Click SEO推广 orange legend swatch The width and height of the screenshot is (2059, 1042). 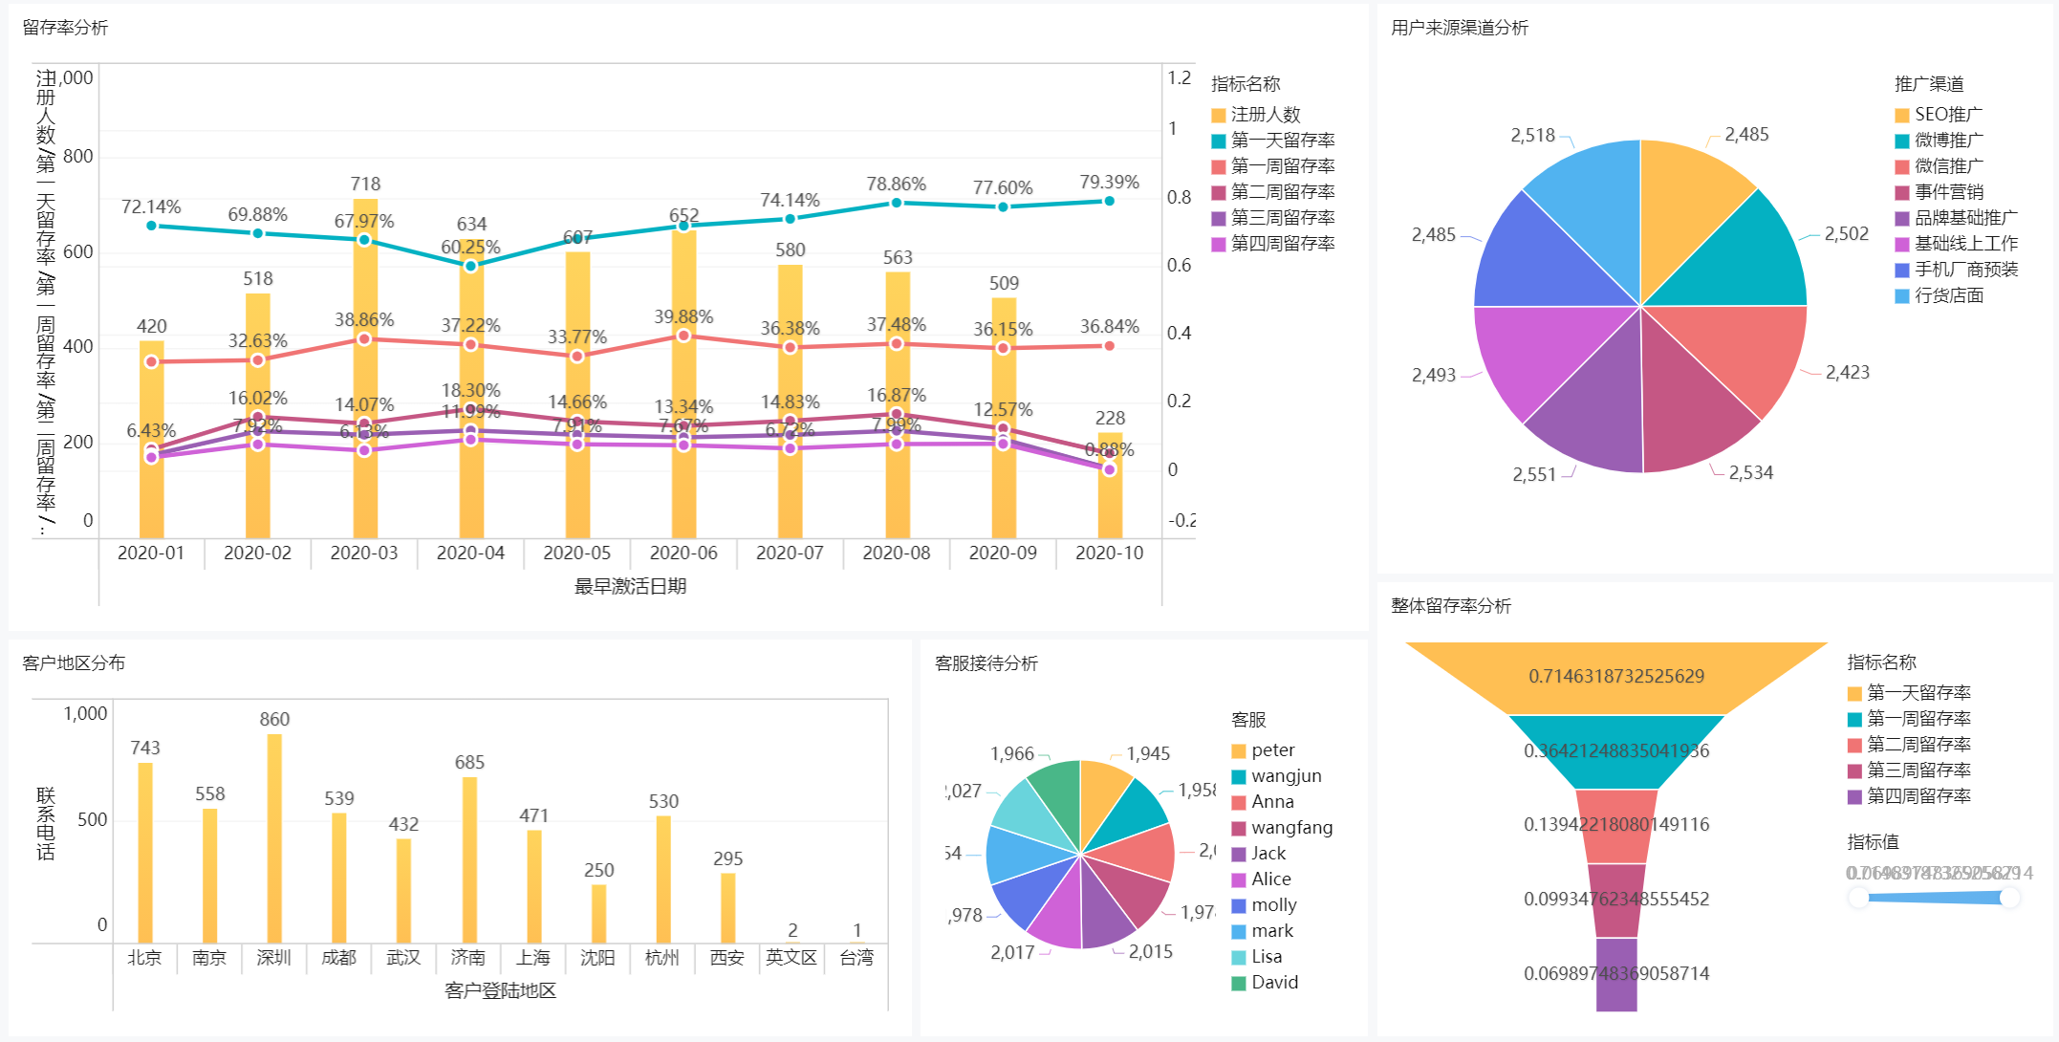click(1902, 116)
